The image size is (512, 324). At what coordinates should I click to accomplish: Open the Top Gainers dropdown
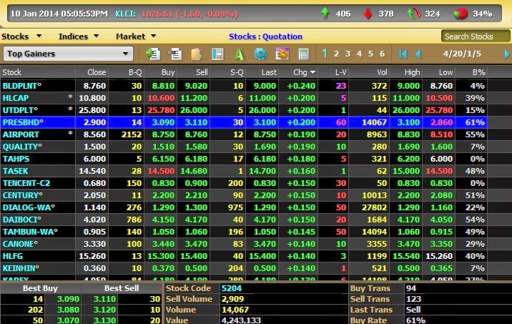coord(68,54)
